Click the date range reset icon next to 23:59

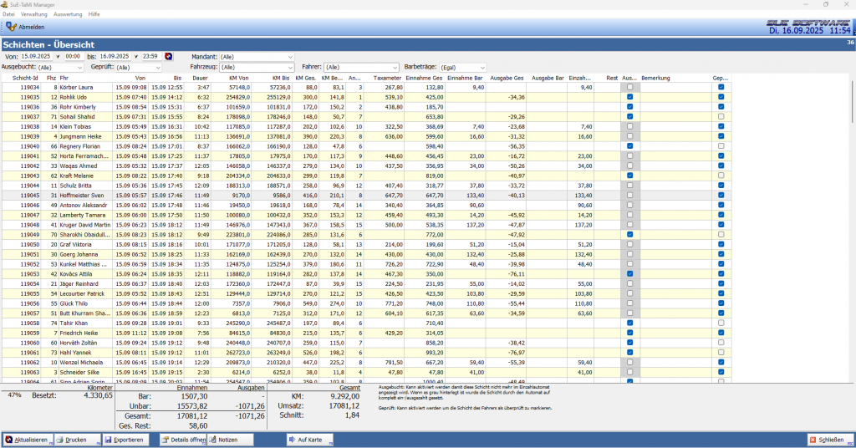click(x=170, y=56)
